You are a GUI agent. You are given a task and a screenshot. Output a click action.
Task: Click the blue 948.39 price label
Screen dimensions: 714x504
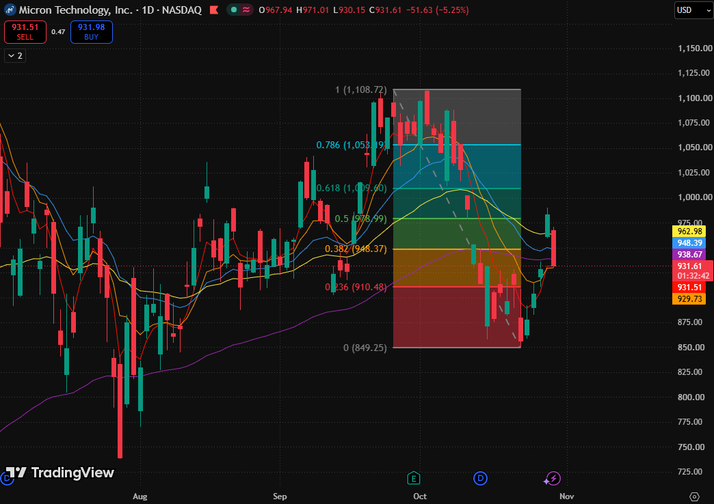click(x=689, y=243)
